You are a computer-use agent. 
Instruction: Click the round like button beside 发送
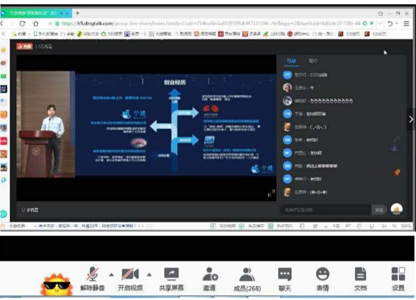[x=397, y=210]
